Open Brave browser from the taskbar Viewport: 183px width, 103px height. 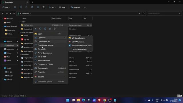[99, 100]
